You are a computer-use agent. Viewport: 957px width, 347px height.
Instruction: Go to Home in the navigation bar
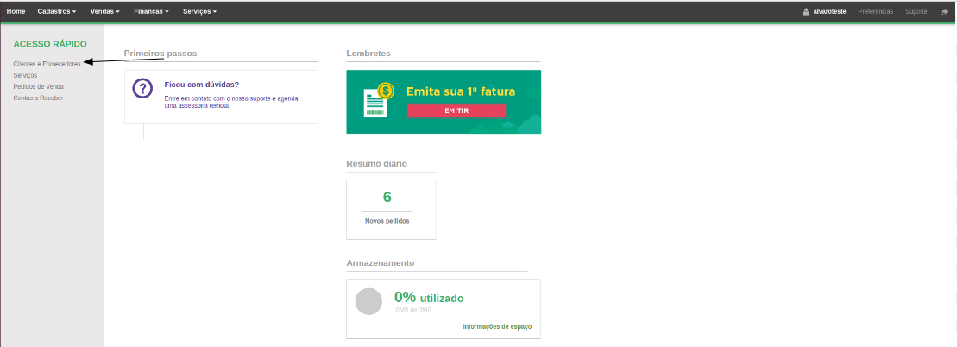tap(16, 11)
